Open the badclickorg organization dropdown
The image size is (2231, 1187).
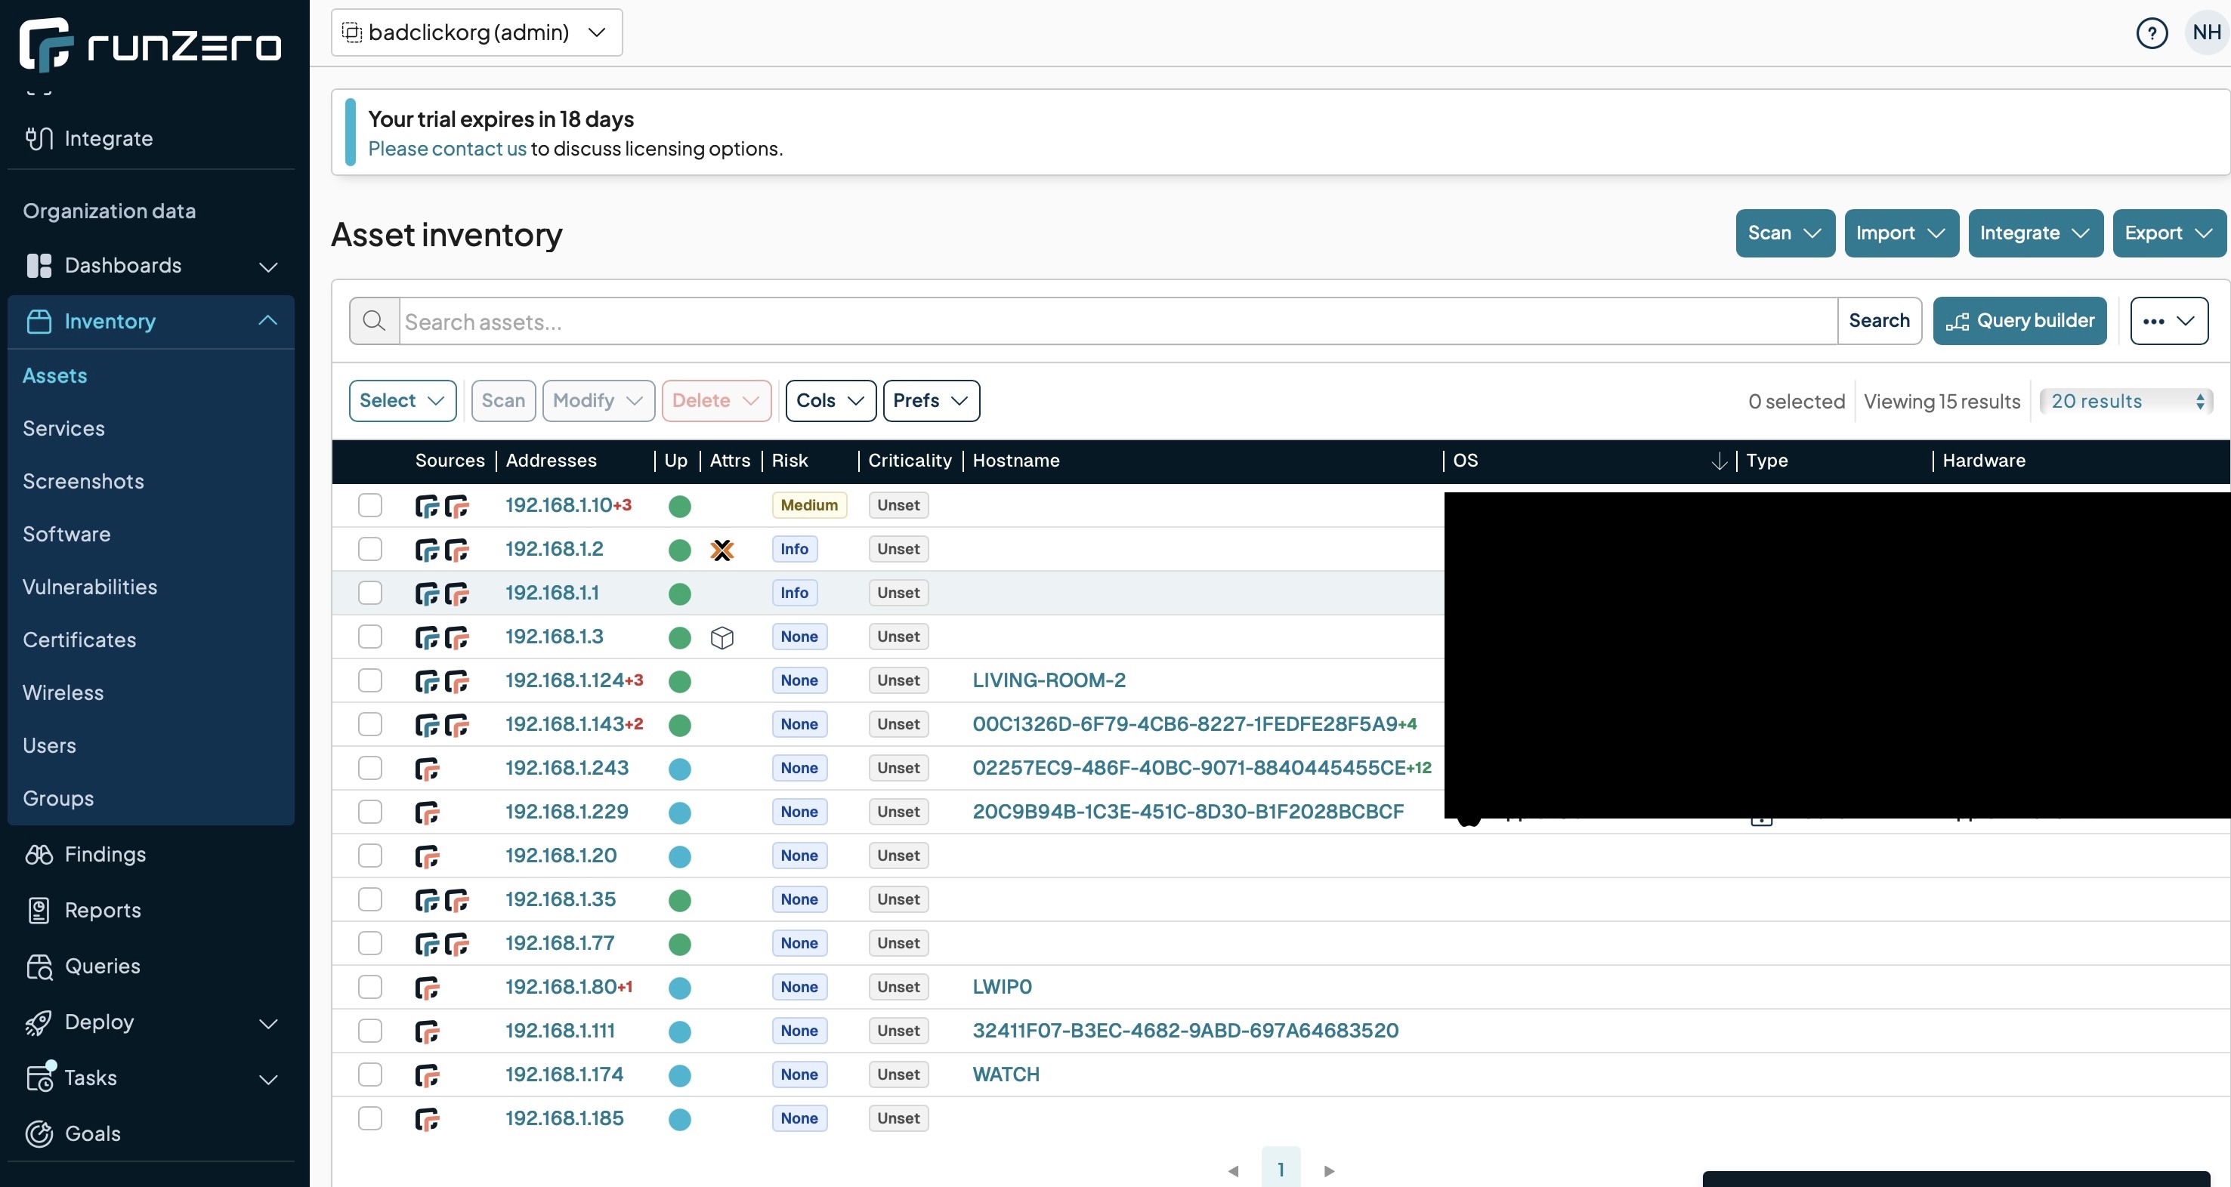(476, 33)
